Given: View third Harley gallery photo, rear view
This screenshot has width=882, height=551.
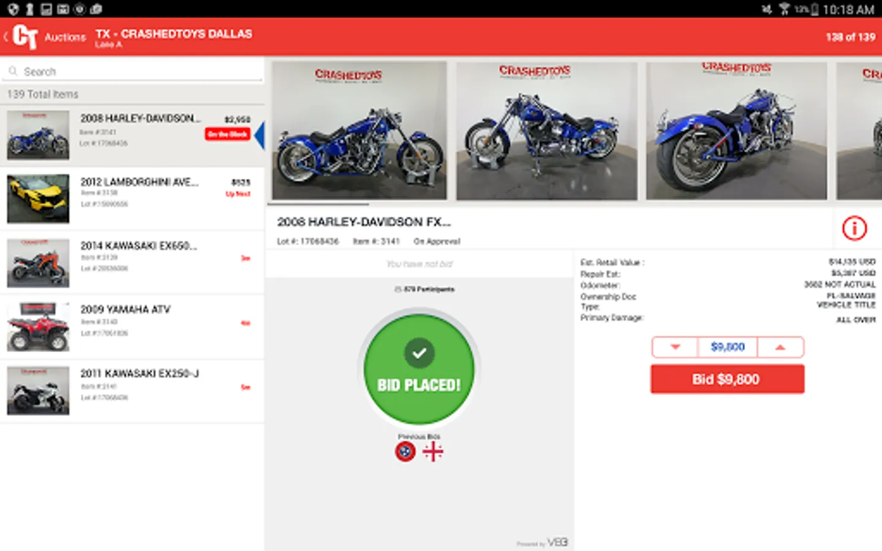Looking at the screenshot, I should tap(736, 131).
